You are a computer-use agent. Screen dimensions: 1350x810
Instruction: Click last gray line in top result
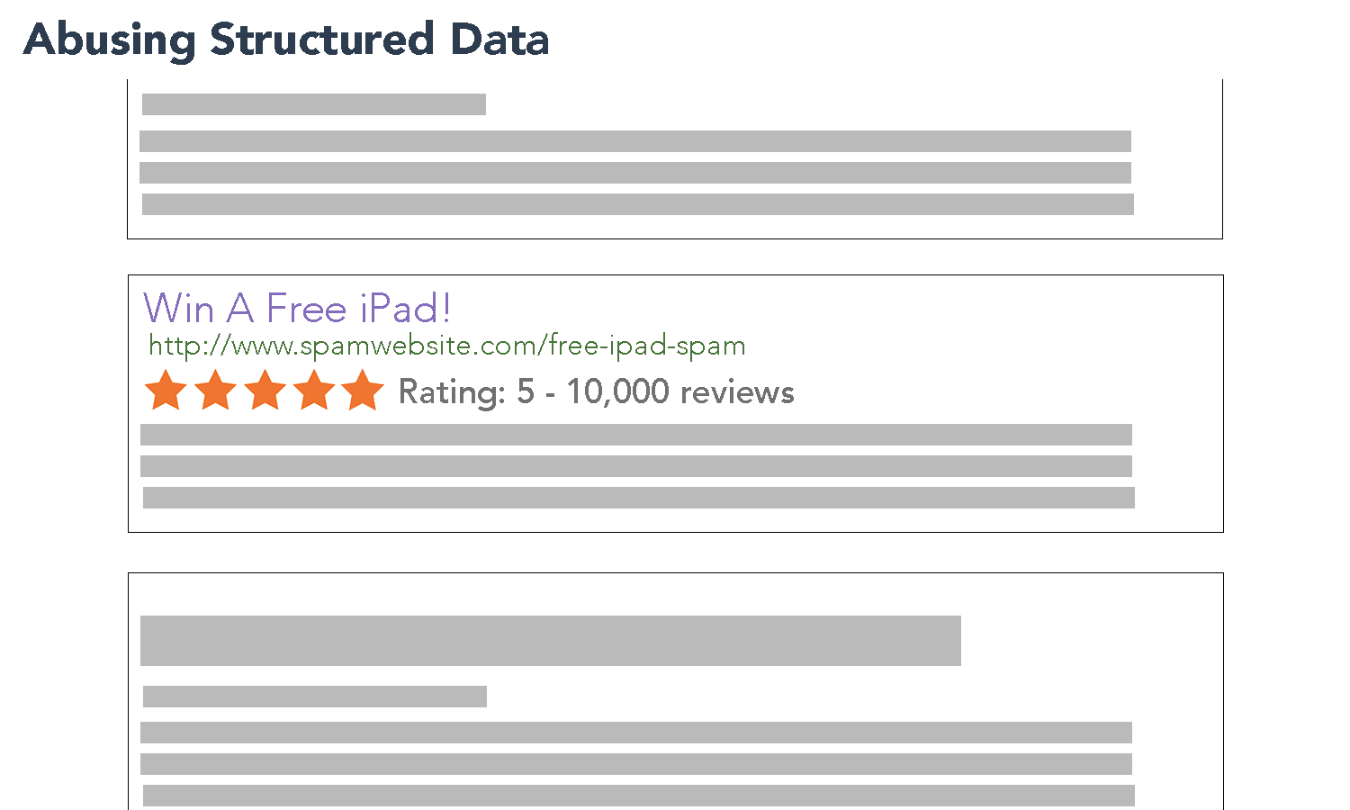(x=638, y=204)
